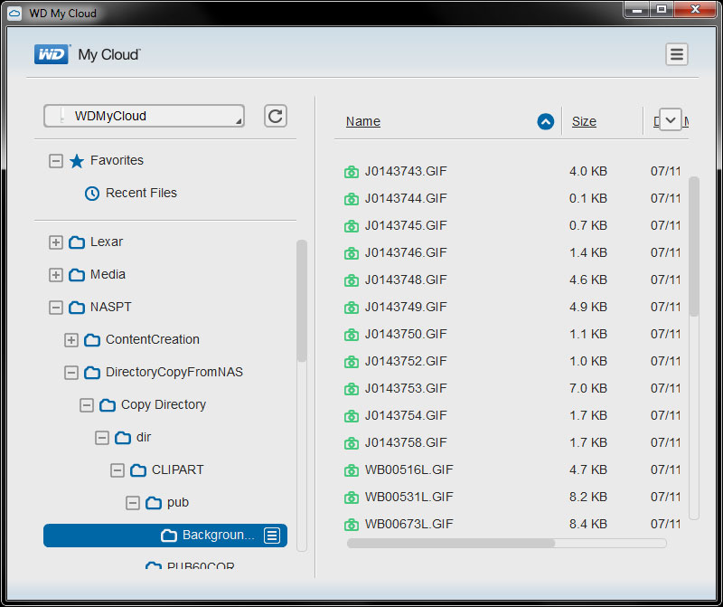This screenshot has width=723, height=607.
Task: Open Recent Files
Action: coord(141,193)
